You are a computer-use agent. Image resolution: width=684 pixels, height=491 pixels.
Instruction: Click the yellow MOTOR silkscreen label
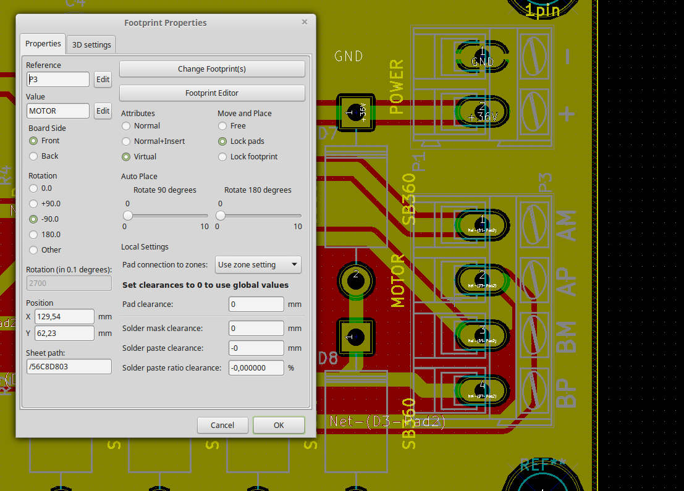coord(398,281)
